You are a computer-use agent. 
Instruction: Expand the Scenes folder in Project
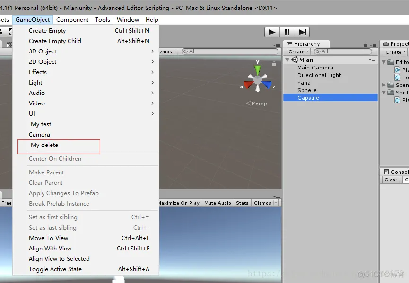click(383, 85)
